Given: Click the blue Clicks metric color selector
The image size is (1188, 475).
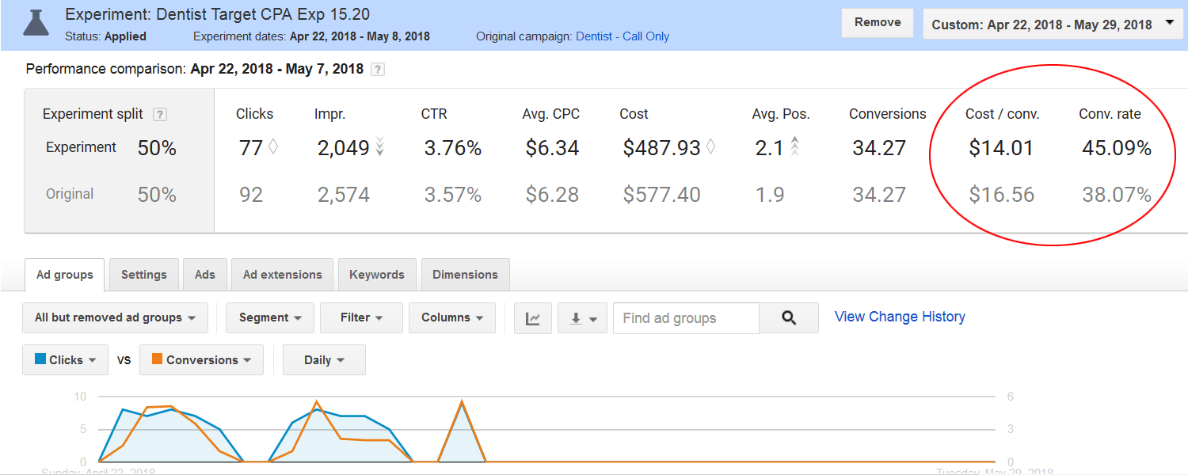Looking at the screenshot, I should (x=65, y=360).
